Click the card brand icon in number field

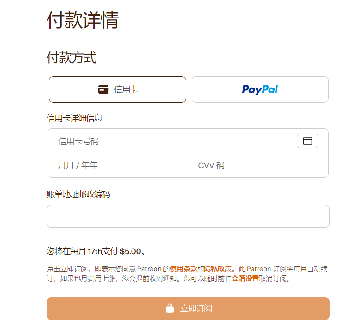307,141
